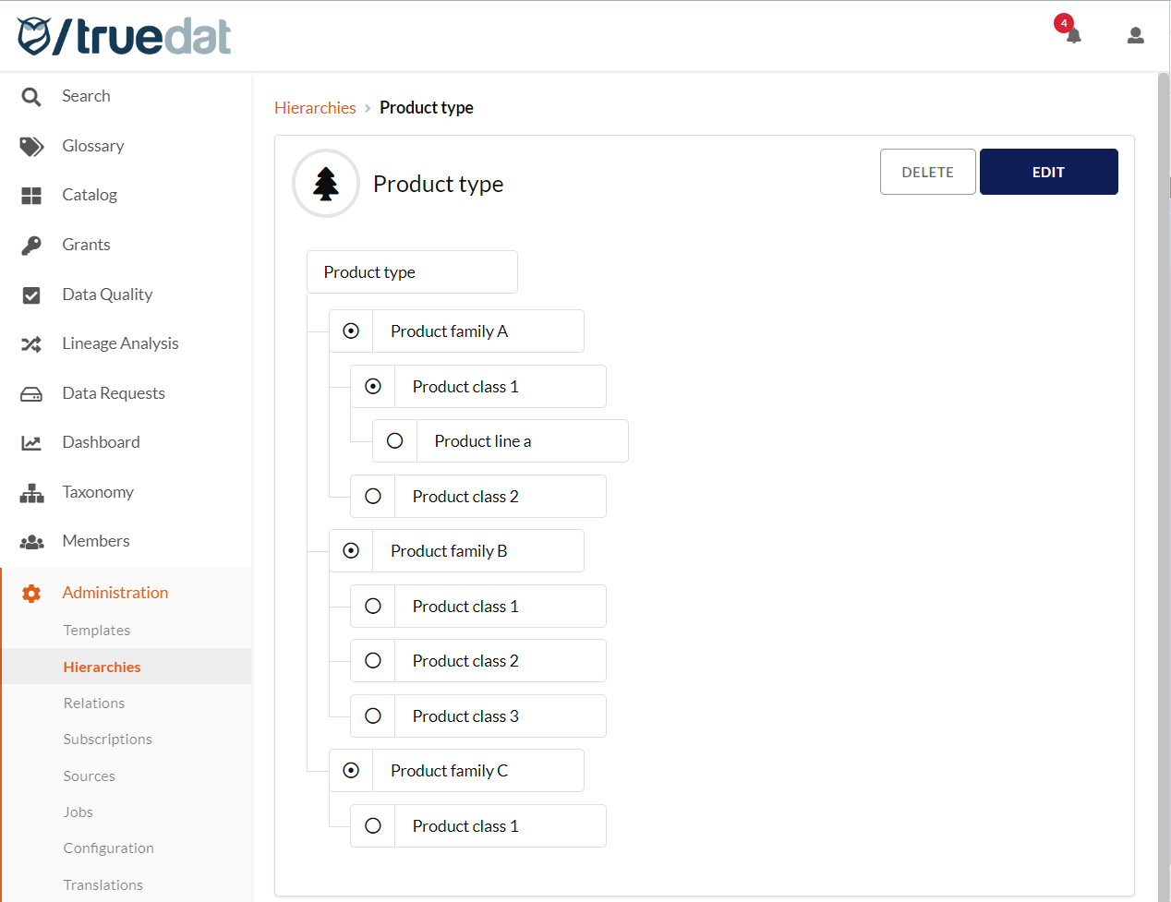
Task: Click the EDIT button
Action: coord(1048,173)
